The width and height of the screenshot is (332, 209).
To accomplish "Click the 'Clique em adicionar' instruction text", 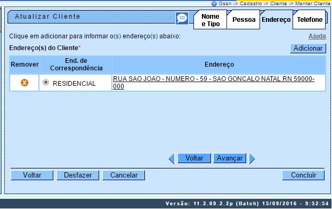I will point(95,36).
